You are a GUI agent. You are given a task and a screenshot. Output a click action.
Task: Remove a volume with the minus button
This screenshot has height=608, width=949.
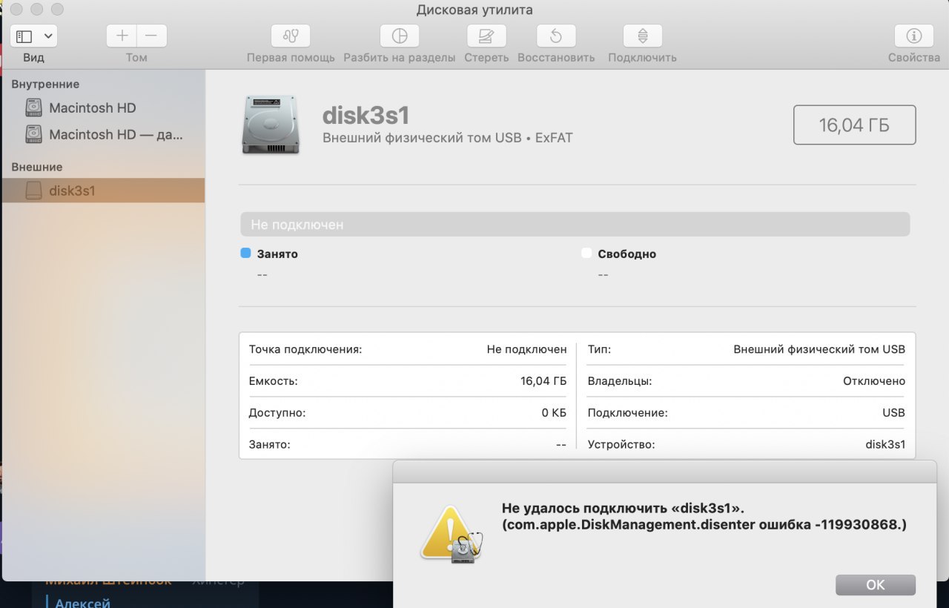(x=152, y=36)
